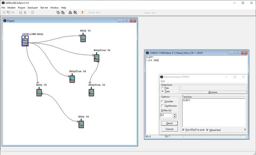
Task: Open the Serial port menu
Action: coord(32,8)
